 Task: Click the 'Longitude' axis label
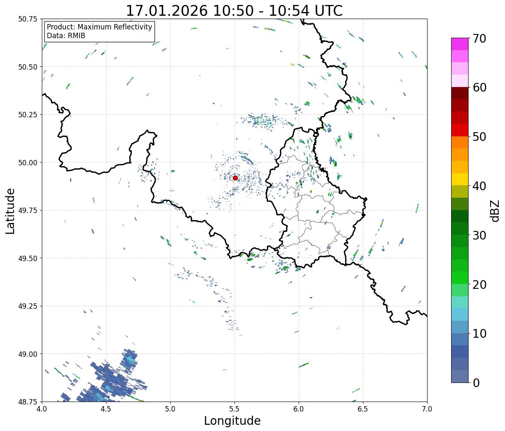pos(232,421)
